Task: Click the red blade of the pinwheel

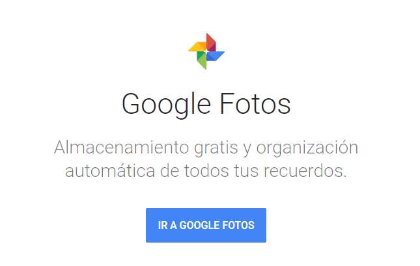Action: [x=211, y=42]
